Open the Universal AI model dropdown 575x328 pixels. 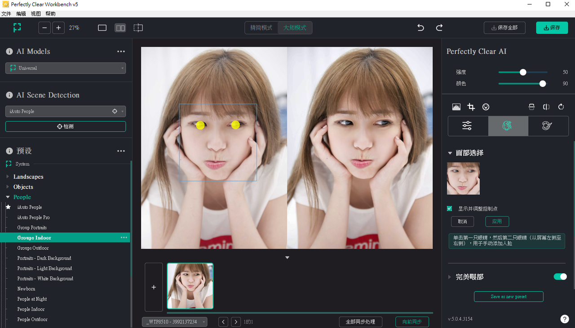(66, 68)
